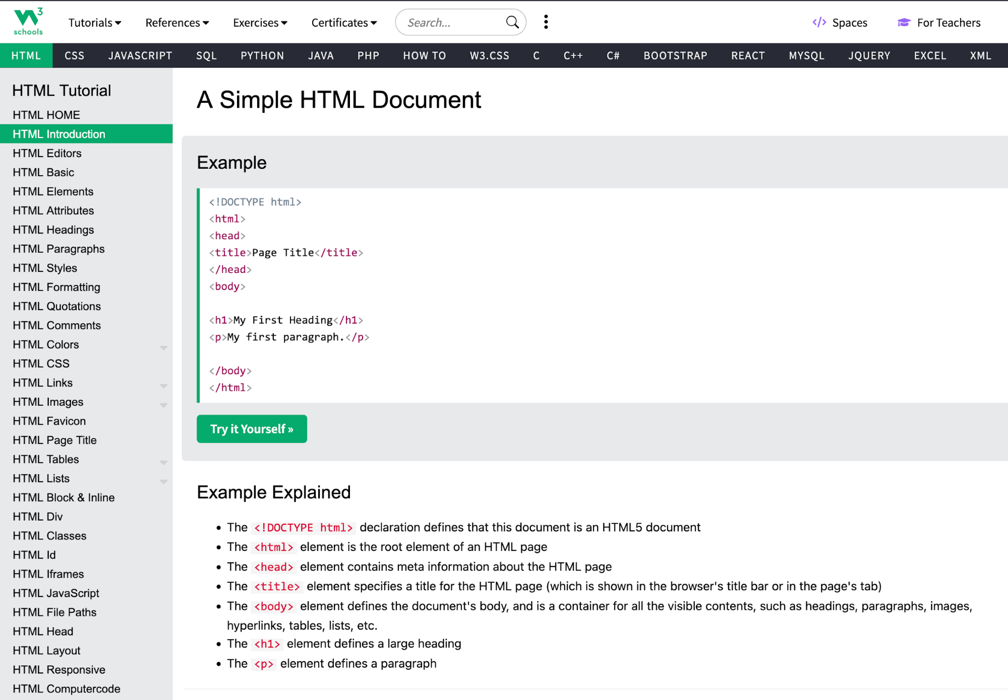Switch to the PYTHON tab
The height and width of the screenshot is (700, 1008).
pyautogui.click(x=262, y=55)
